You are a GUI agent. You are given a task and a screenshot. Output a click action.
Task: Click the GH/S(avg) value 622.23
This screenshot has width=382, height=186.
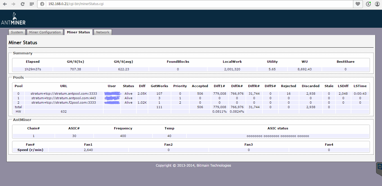[x=123, y=69]
